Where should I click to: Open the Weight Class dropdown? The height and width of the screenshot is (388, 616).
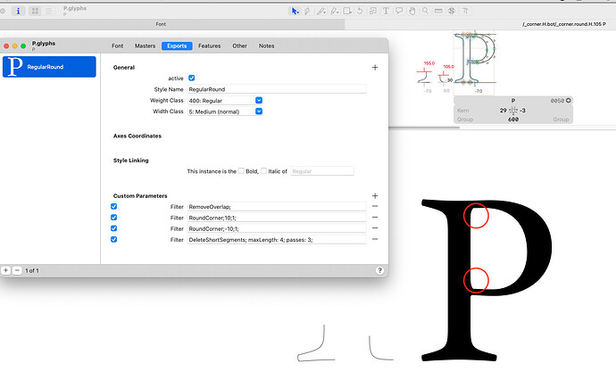click(258, 100)
